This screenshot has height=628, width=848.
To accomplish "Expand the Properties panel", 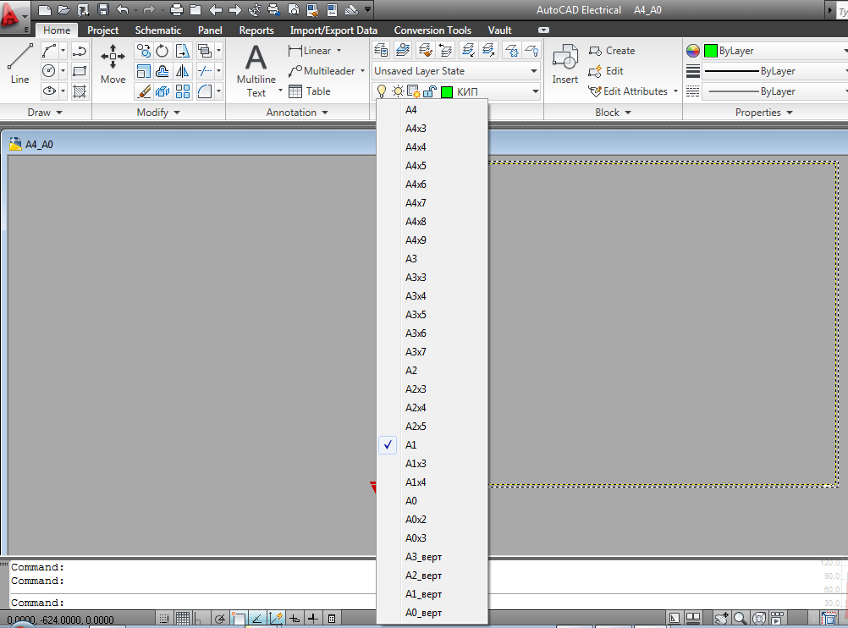I will pos(763,113).
